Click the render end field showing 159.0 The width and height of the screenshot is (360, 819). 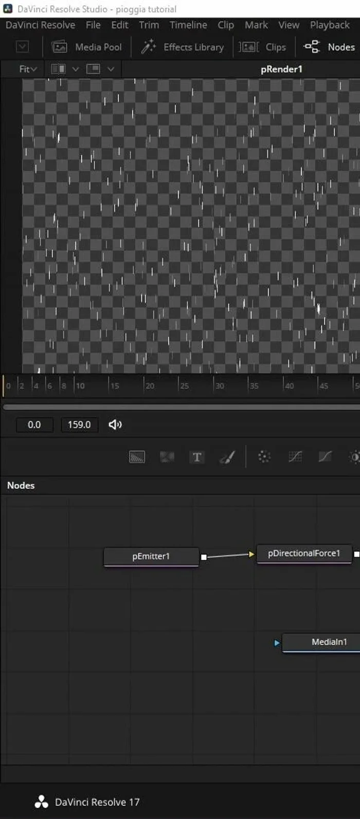click(x=79, y=424)
